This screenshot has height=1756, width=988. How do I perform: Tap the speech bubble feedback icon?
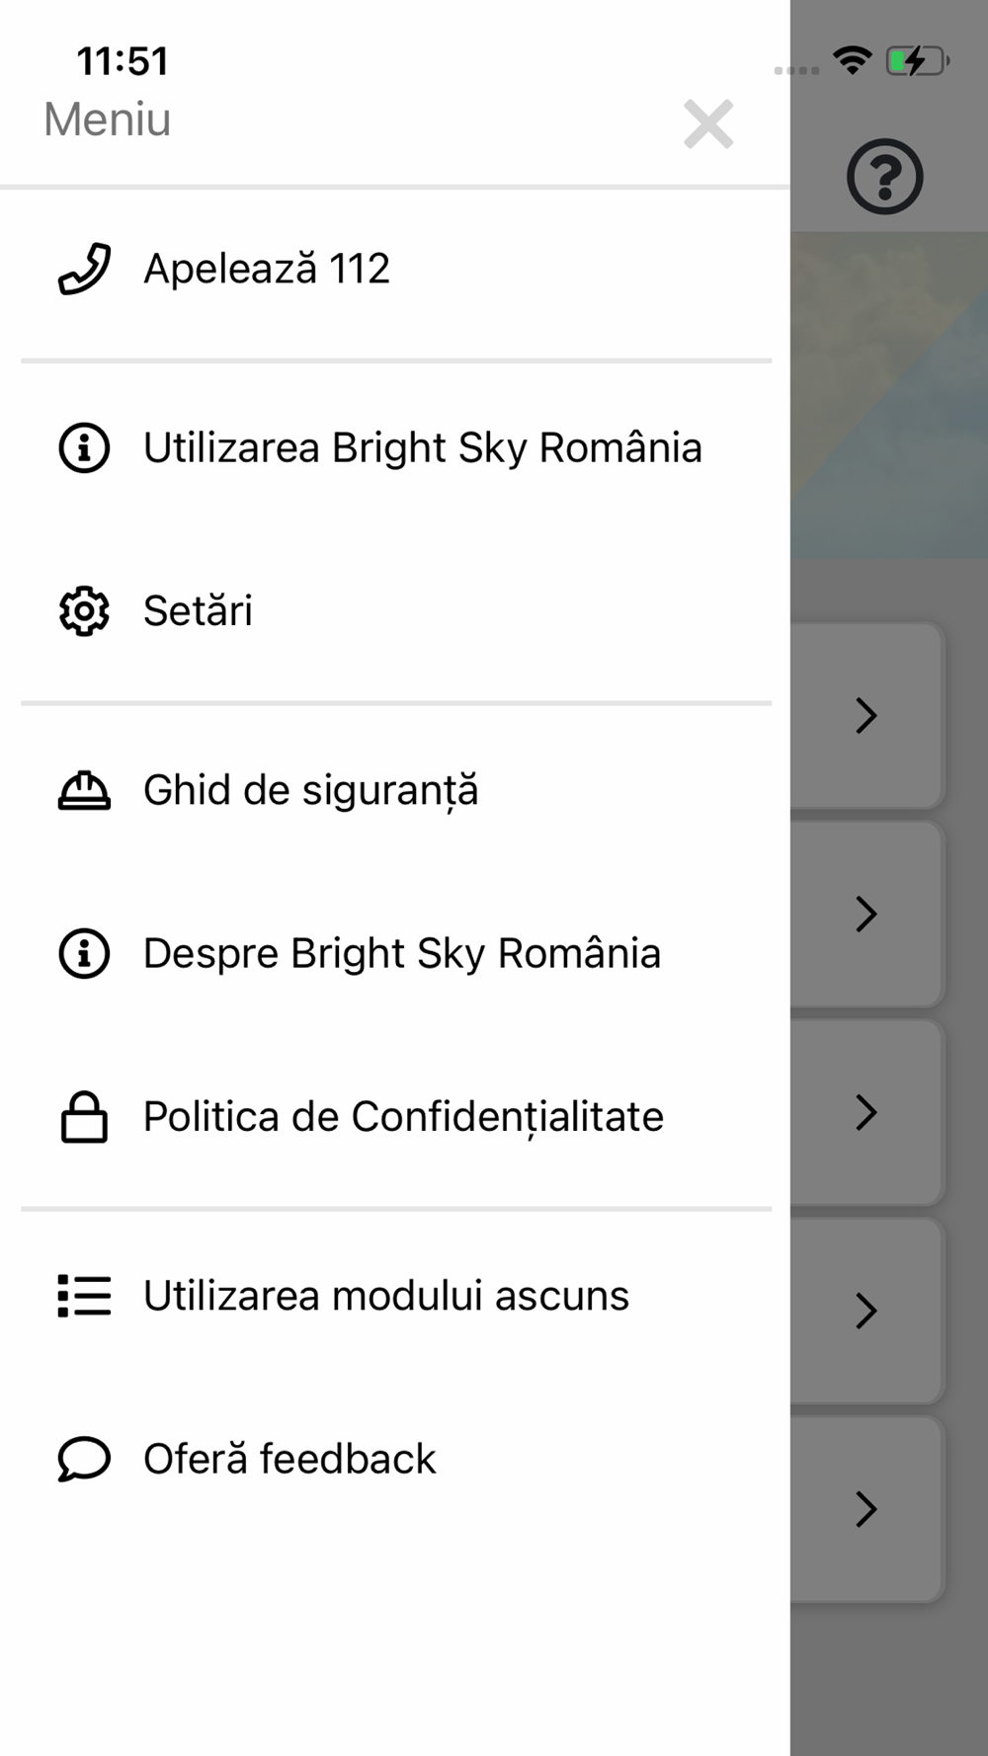[84, 1459]
